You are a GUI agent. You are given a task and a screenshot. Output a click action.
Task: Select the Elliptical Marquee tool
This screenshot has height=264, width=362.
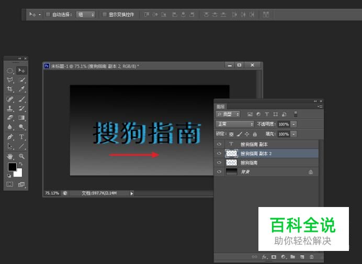pos(10,71)
